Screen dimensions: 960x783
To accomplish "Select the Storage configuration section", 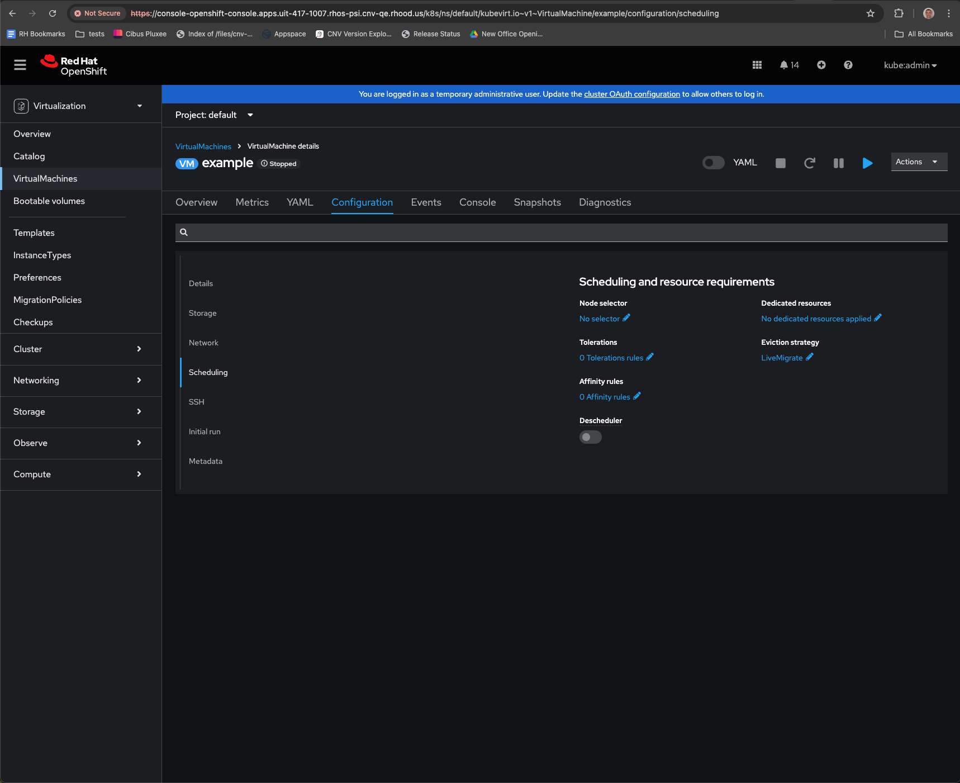I will (x=202, y=313).
